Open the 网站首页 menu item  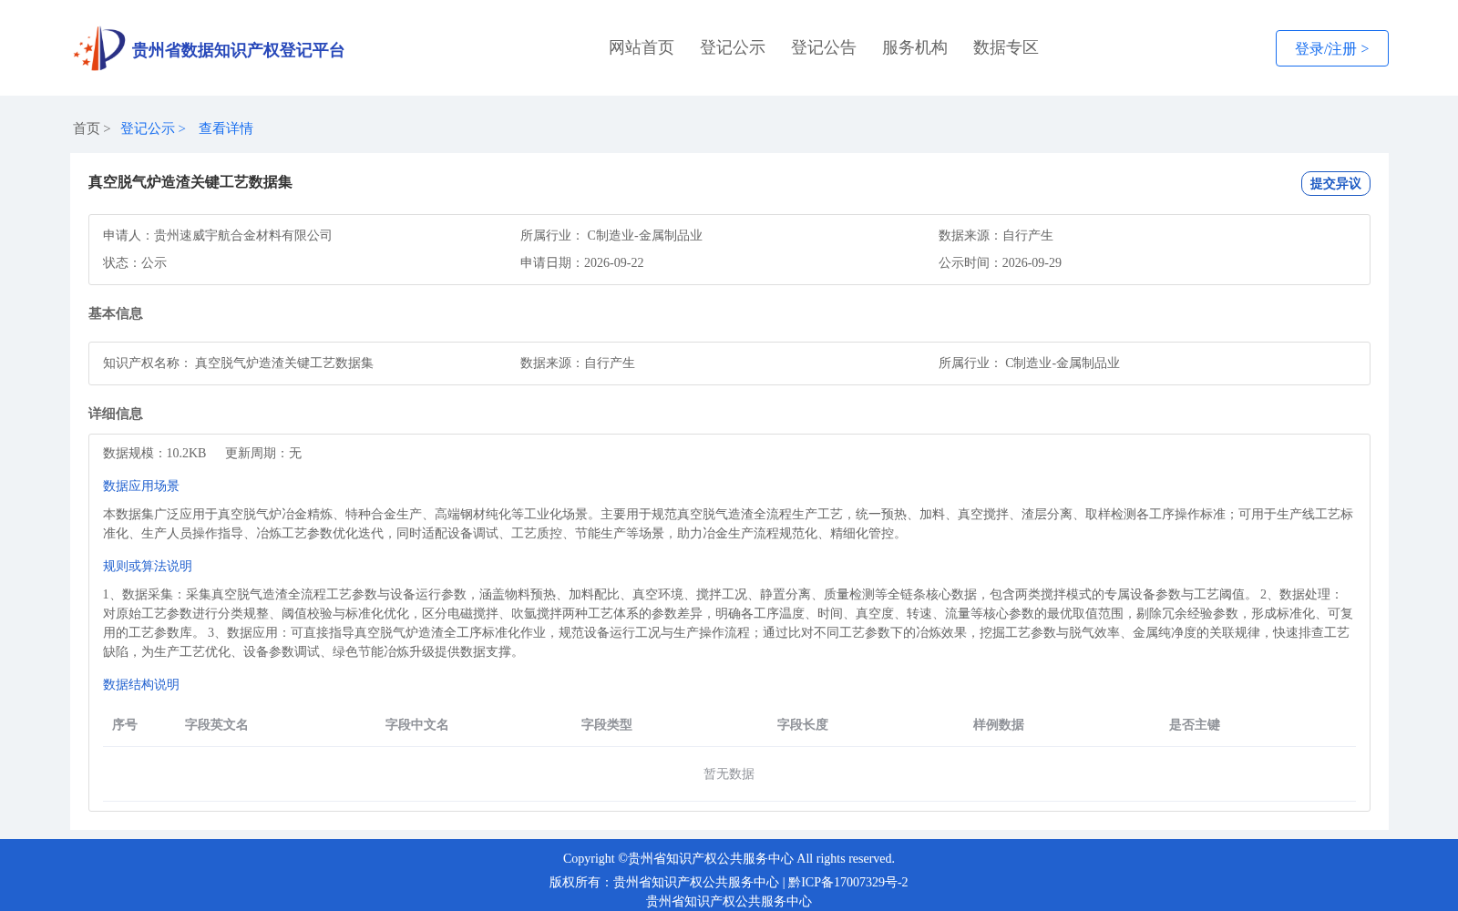coord(642,47)
